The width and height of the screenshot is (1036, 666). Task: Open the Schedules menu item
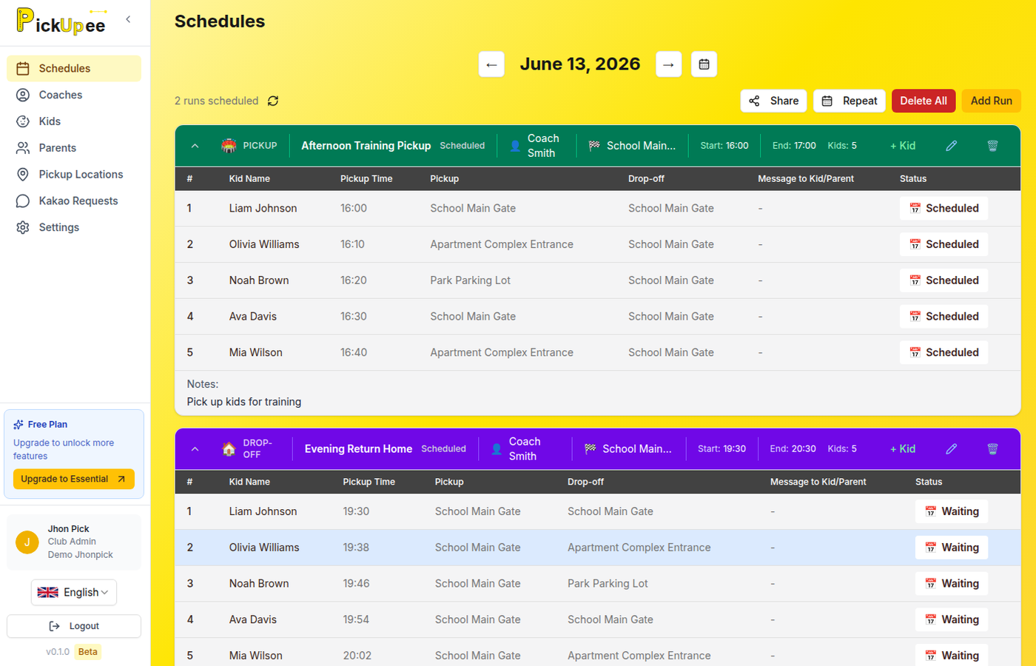click(x=74, y=68)
